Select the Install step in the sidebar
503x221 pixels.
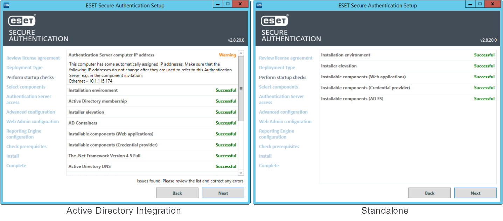tap(13, 156)
